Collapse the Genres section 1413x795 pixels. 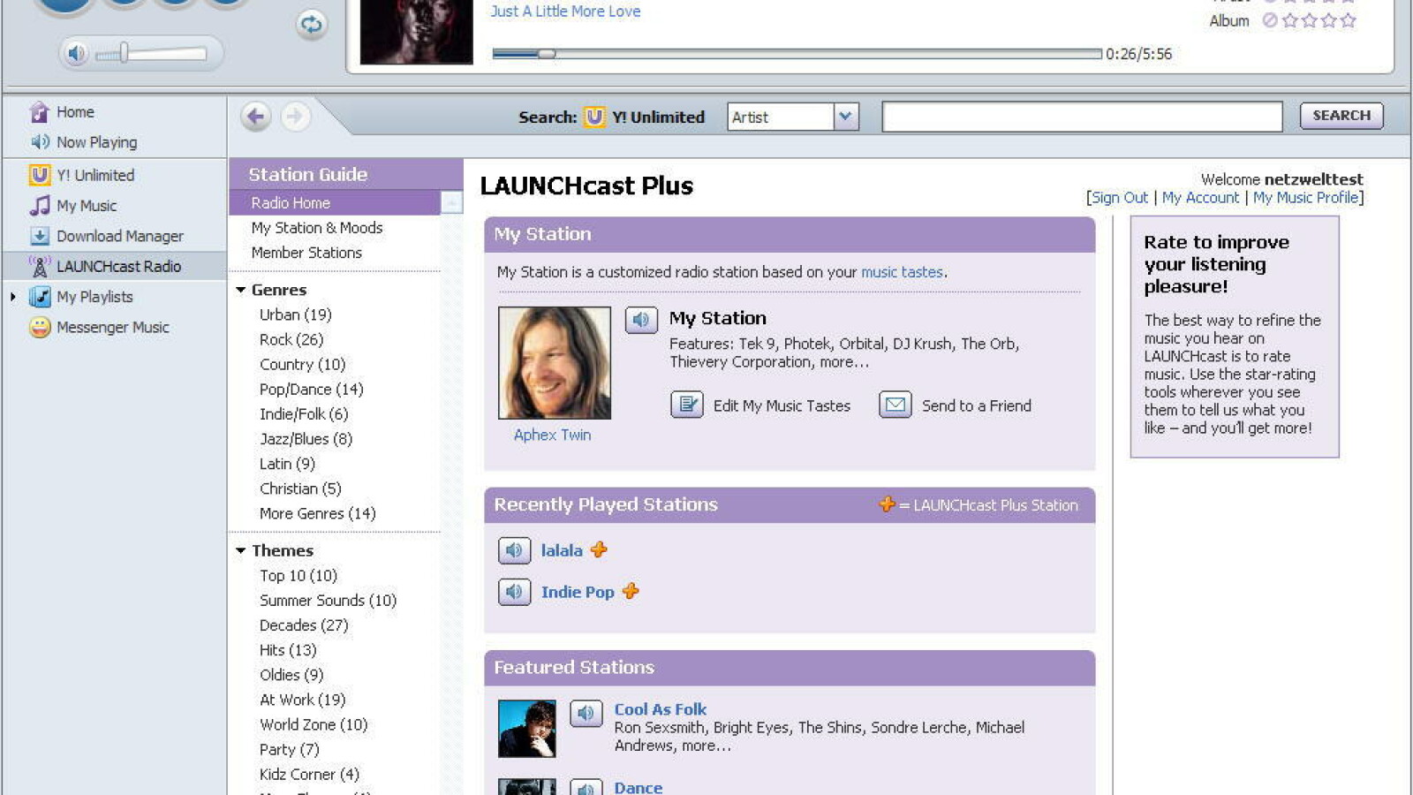point(241,290)
